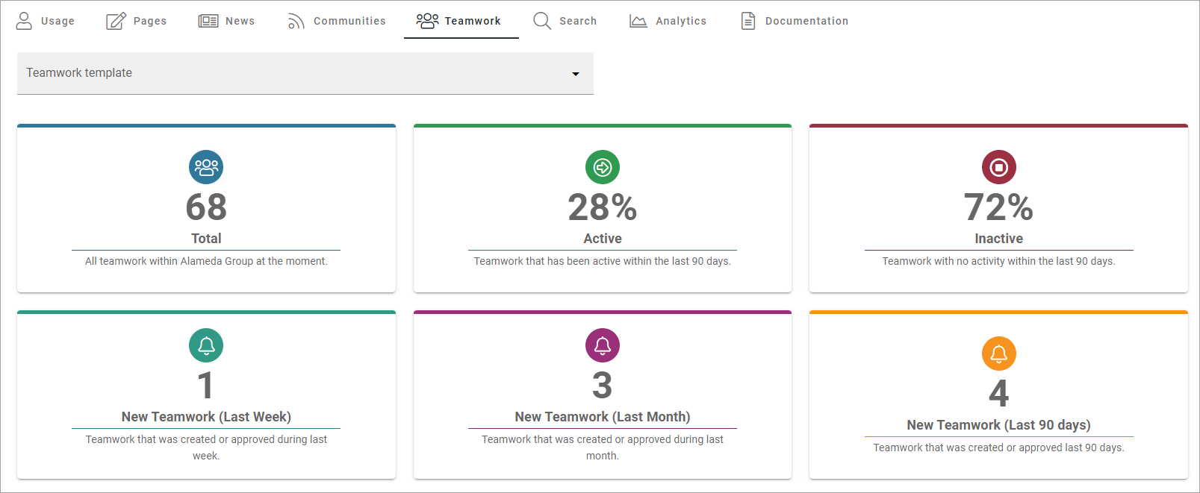The width and height of the screenshot is (1200, 493).
Task: Click 'created or approved last 90 days' text
Action: point(999,448)
